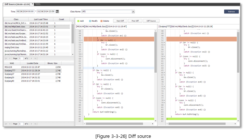The image size is (250, 140).
Task: Select the Gyejung777 WAS row
Action: [33, 71]
